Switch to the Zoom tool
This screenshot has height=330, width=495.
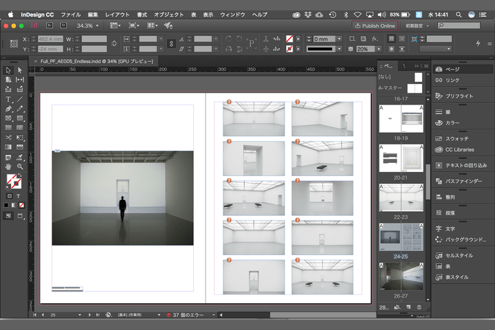(20, 166)
